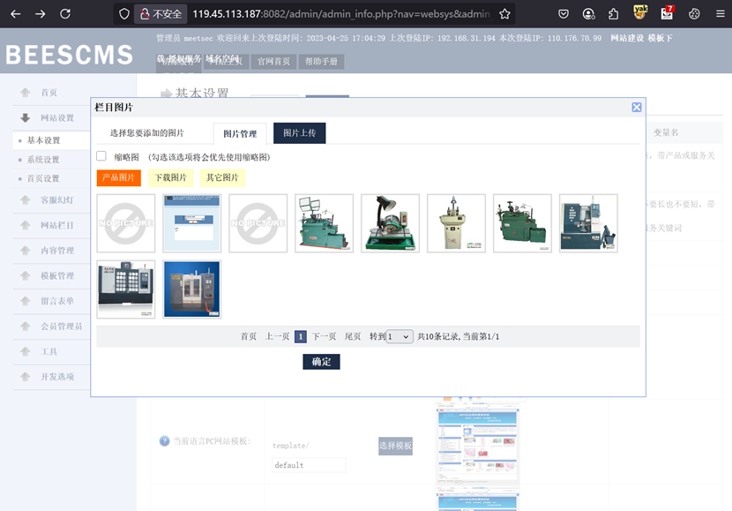Collapse the 网站设置 sidebar section
Image resolution: width=732 pixels, height=511 pixels.
tap(57, 117)
